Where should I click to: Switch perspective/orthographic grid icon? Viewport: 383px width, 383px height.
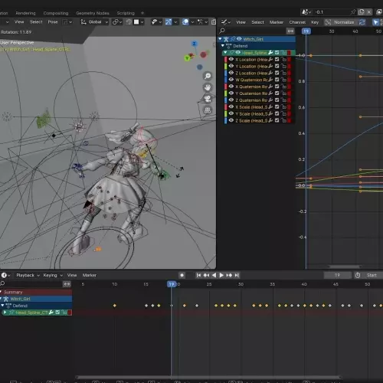[208, 110]
